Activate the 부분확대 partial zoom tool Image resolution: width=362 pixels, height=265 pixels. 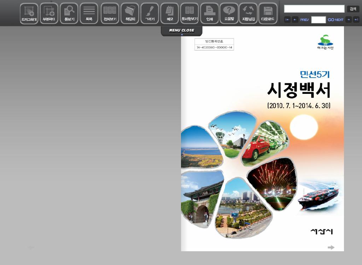tap(49, 13)
